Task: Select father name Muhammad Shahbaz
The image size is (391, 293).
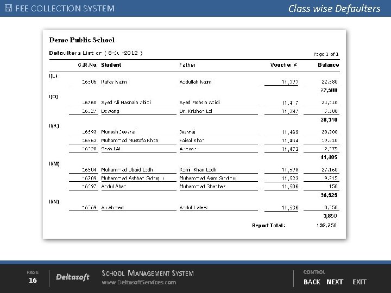Action: point(203,186)
